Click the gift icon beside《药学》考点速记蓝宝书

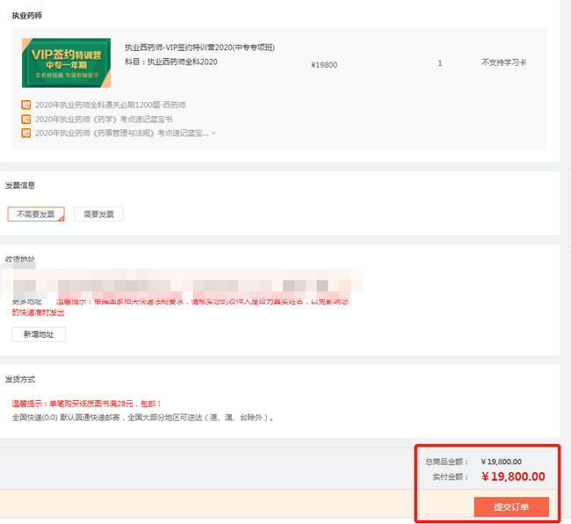[x=25, y=119]
